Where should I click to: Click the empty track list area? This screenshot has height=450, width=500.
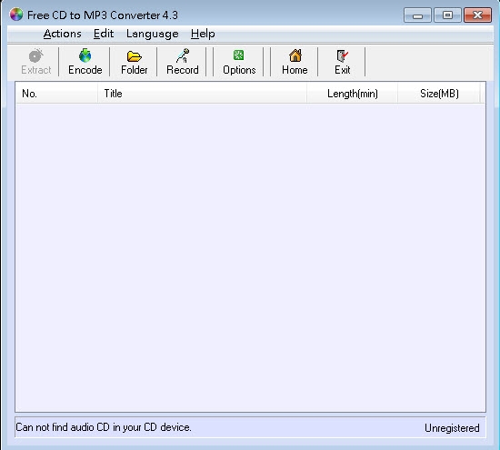(250, 257)
